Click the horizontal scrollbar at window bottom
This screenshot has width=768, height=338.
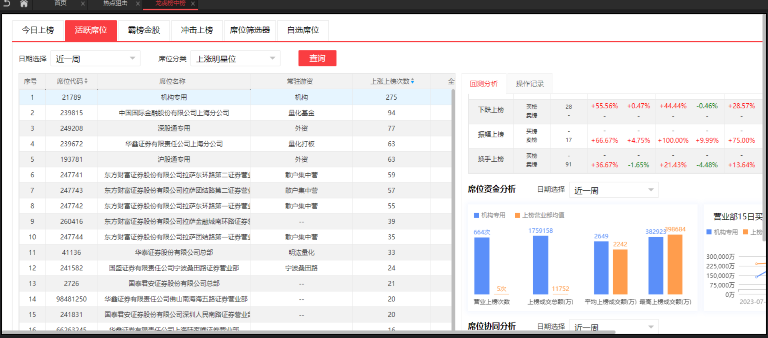pyautogui.click(x=308, y=332)
